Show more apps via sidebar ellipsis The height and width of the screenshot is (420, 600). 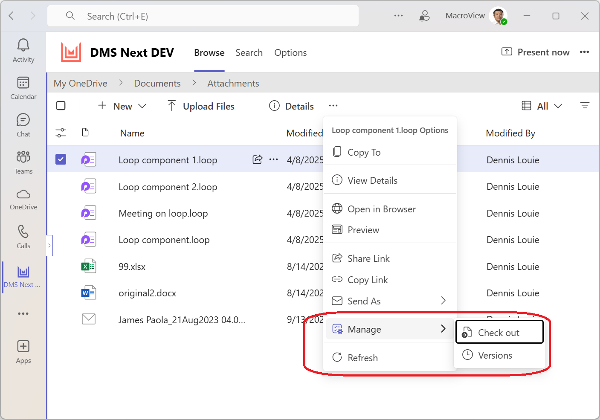tap(23, 313)
